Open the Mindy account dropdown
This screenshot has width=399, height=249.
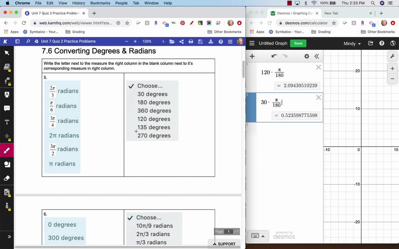coord(352,43)
